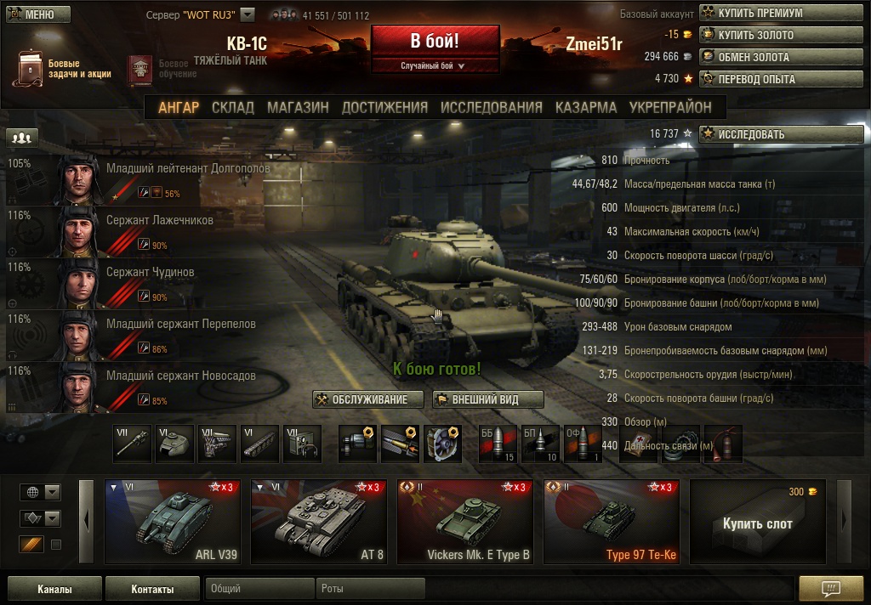Image resolution: width=871 pixels, height=605 pixels.
Task: Advance tank carousel with right arrow
Action: click(x=844, y=522)
